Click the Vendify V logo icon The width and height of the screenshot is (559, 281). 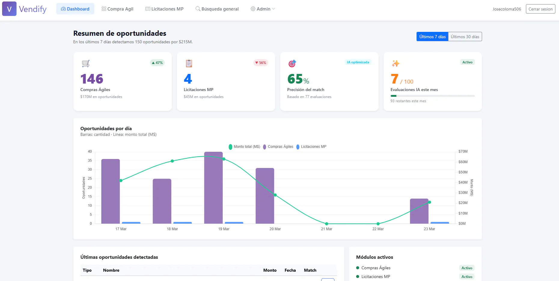click(x=9, y=9)
